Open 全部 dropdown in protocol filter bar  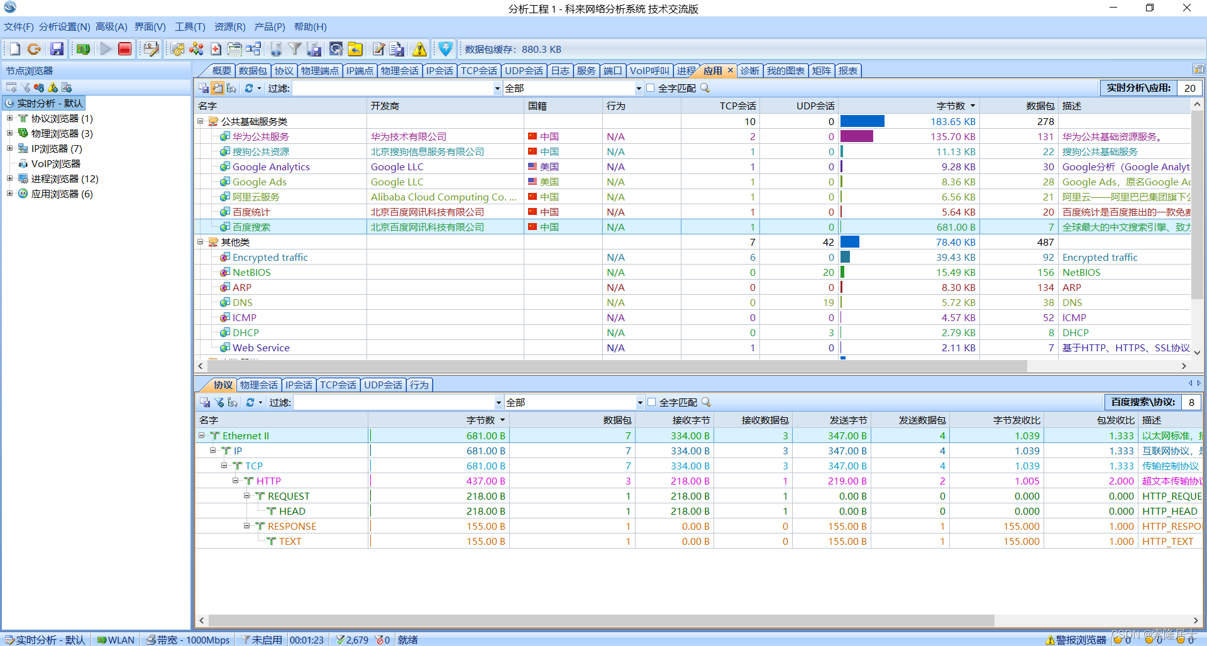(x=640, y=402)
